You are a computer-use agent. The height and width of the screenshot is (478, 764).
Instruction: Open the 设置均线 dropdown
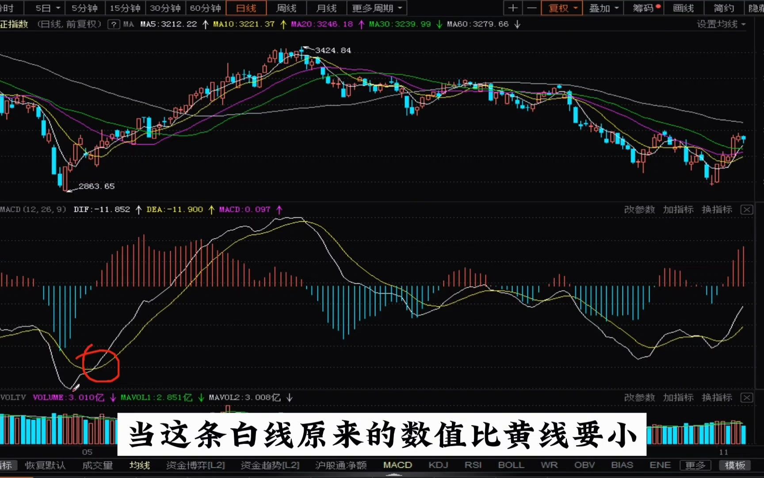[x=721, y=24]
